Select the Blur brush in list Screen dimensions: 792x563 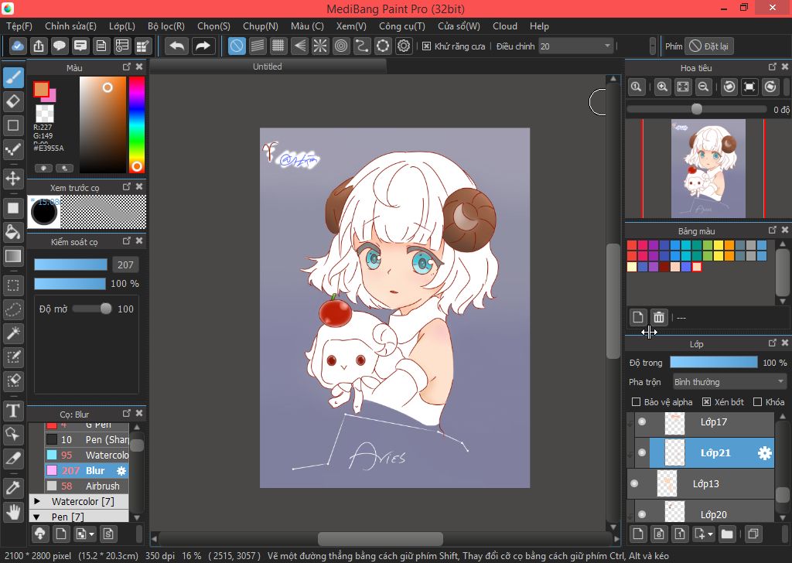click(x=87, y=471)
